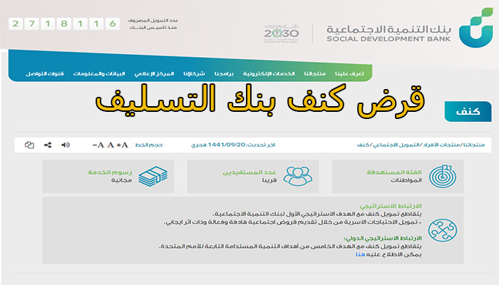The image size is (499, 285).
Task: Click the حجم الخط label
Action: click(148, 145)
